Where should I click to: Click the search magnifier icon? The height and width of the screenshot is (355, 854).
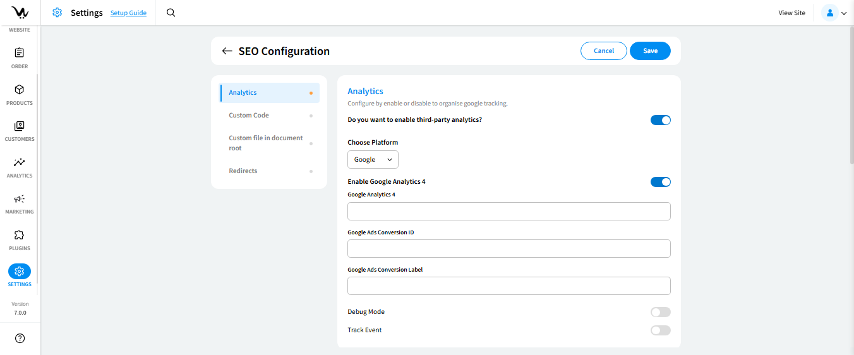point(171,13)
